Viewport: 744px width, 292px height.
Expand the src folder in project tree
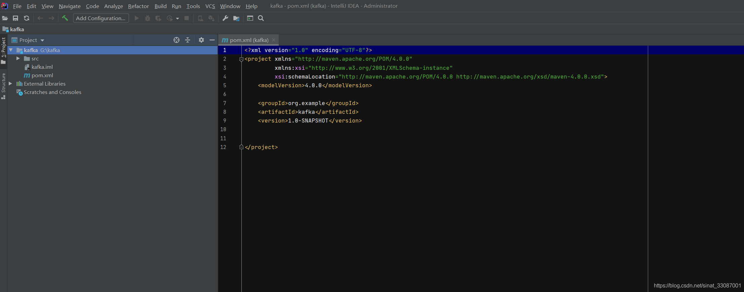pos(18,58)
